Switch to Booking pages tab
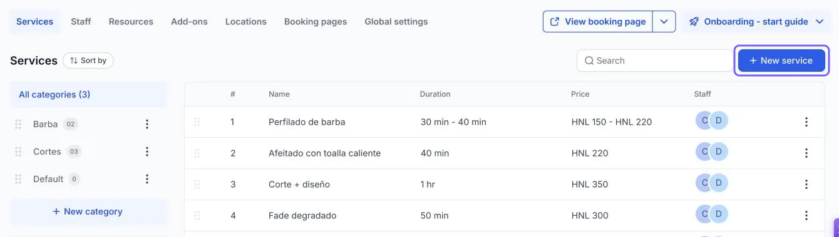The width and height of the screenshot is (839, 237). coord(316,21)
